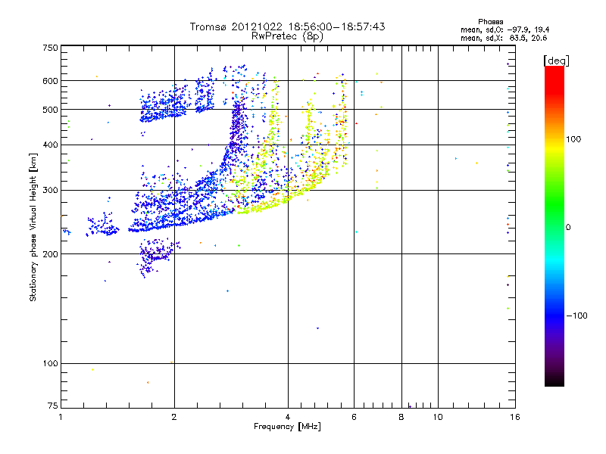Click the '[deg]' colorbar unit label
The height and width of the screenshot is (454, 606).
coord(556,61)
